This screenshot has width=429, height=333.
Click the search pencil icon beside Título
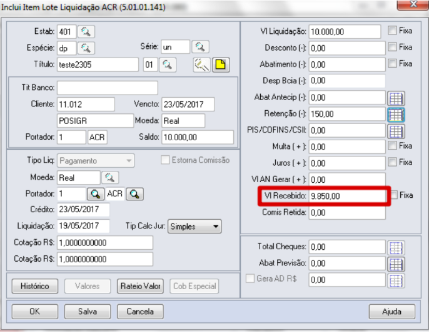[x=201, y=65]
